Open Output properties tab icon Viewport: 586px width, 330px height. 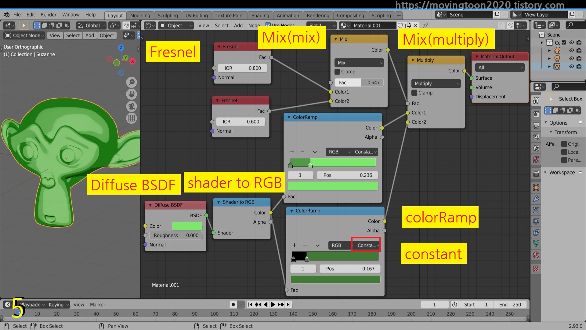pos(536,126)
